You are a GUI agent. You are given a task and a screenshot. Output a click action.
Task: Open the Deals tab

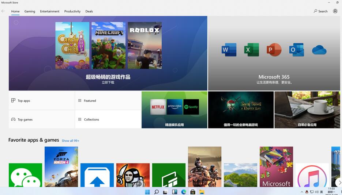89,11
